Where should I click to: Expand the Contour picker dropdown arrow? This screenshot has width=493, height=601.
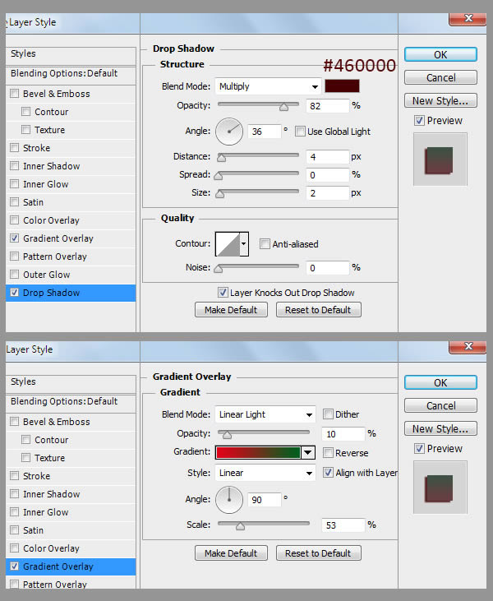point(244,244)
